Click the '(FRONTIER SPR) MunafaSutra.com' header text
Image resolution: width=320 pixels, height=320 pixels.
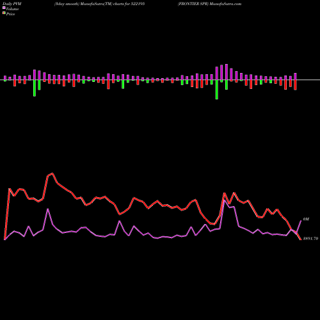[210, 4]
